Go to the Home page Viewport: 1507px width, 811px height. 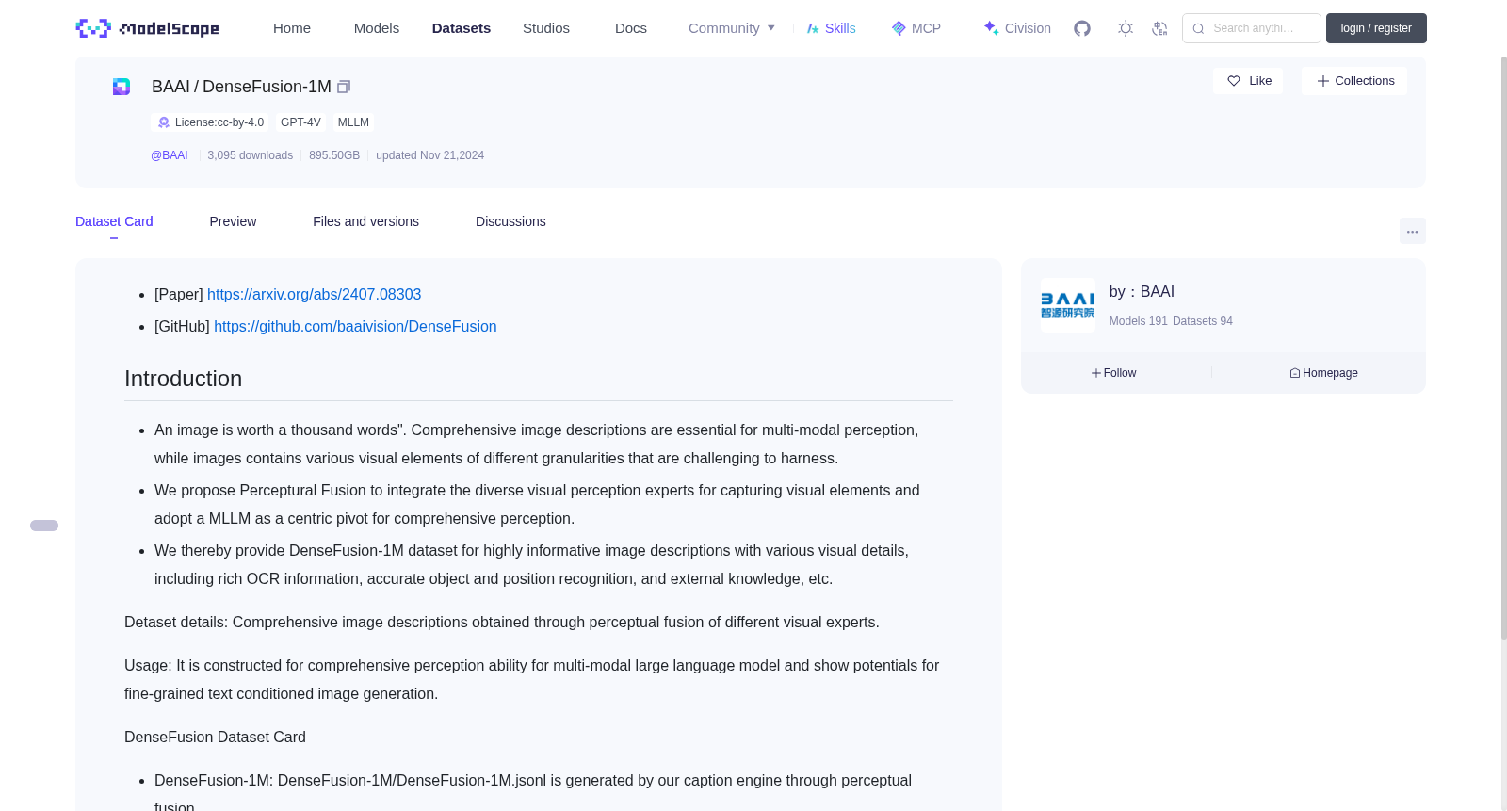pos(292,28)
